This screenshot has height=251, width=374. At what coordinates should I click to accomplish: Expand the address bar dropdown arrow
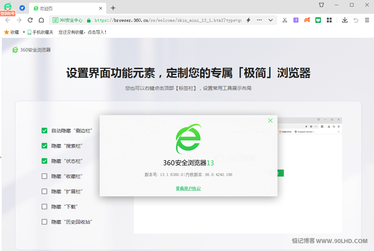[x=271, y=20]
